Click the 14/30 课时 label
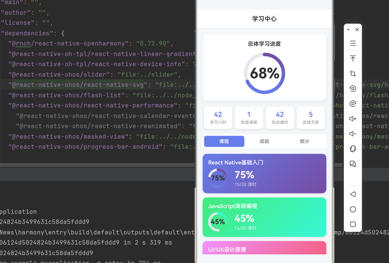Image resolution: width=389 pixels, height=263 pixels. [x=245, y=228]
